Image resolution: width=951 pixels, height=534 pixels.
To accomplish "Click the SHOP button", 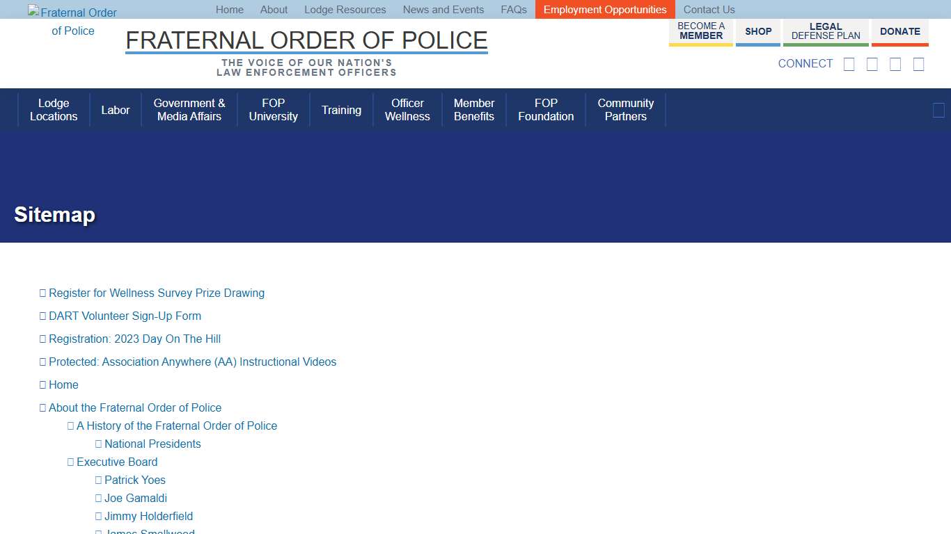I will pos(758,31).
